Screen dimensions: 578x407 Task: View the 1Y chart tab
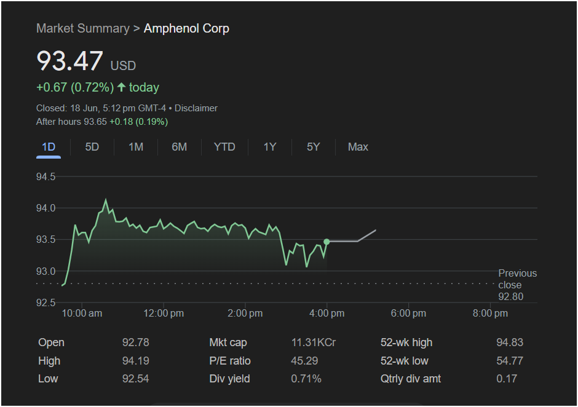(269, 147)
